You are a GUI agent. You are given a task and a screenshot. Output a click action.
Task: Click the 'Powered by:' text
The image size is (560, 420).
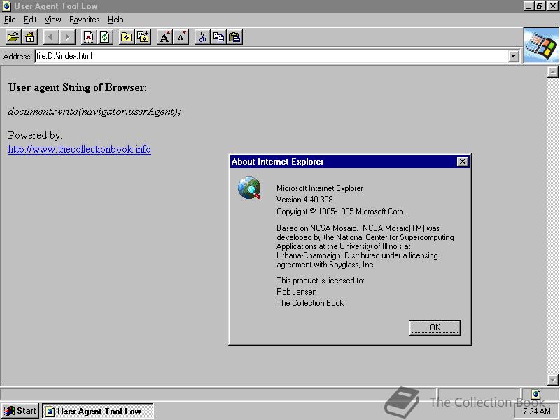click(x=35, y=135)
